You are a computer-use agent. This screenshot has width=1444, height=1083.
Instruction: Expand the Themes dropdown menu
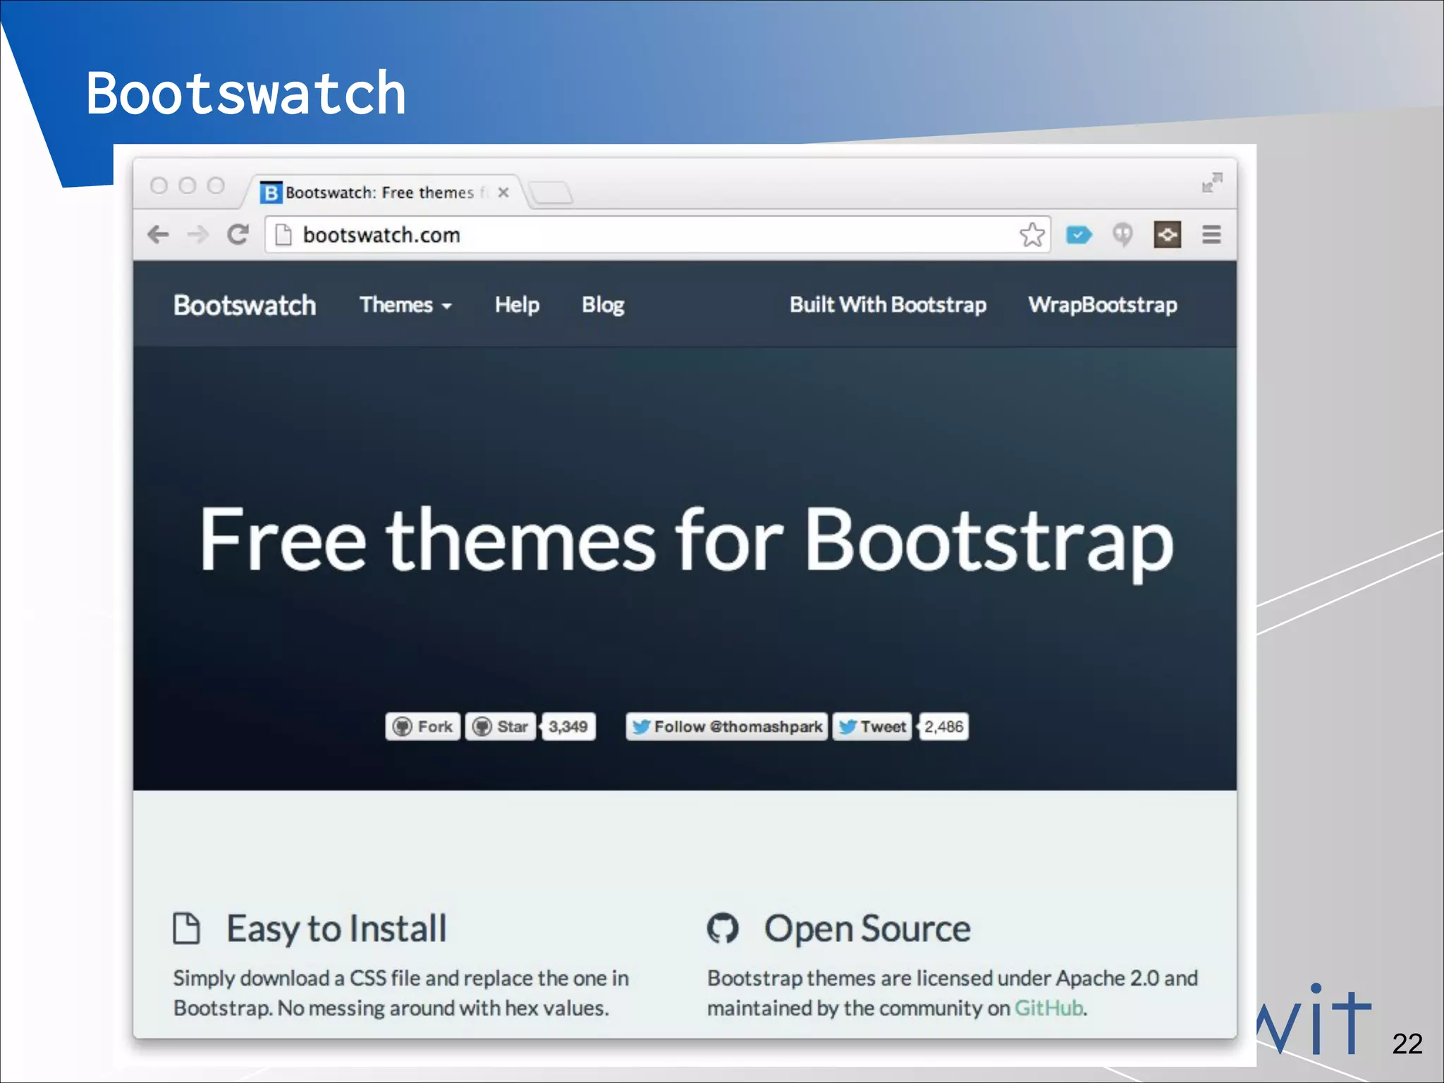click(405, 305)
